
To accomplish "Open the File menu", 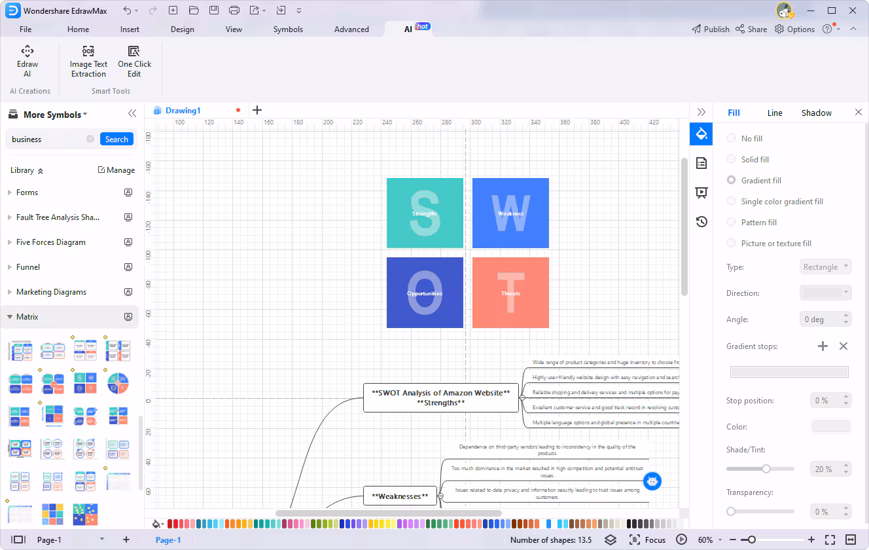I will [x=26, y=29].
